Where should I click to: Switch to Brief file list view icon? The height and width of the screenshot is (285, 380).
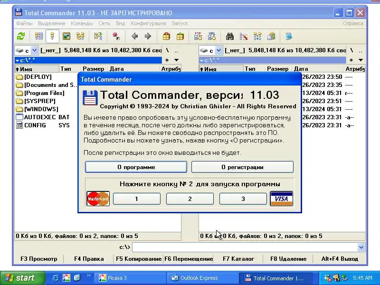pos(39,37)
